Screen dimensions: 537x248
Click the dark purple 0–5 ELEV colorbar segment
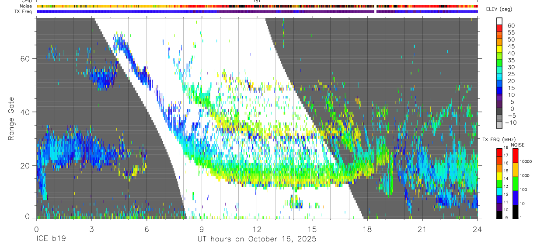click(499, 105)
